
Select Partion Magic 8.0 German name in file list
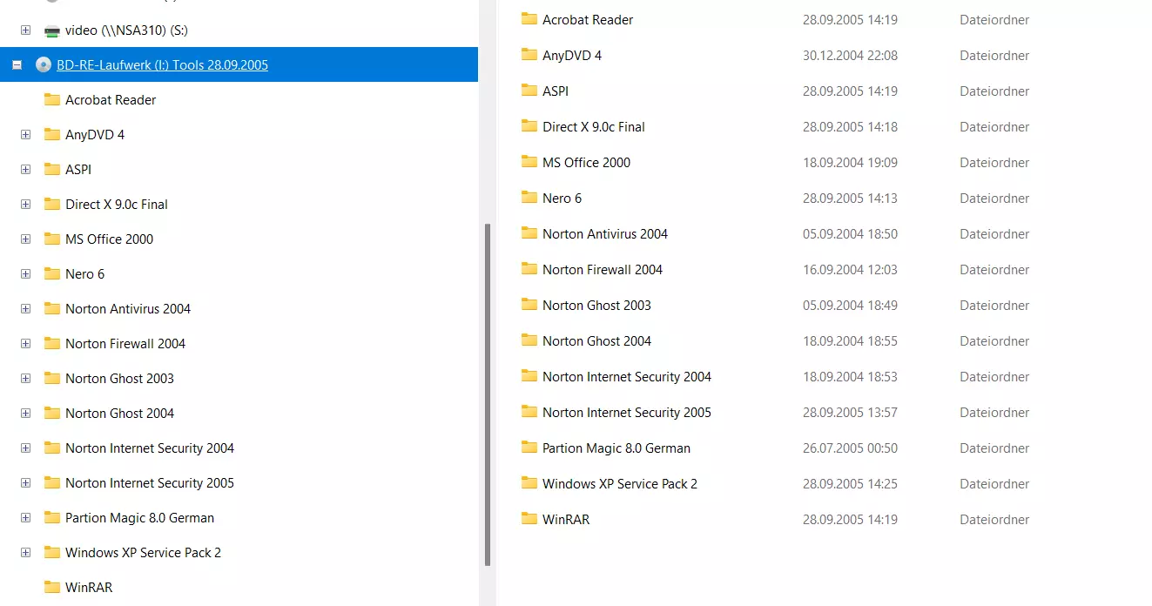click(x=616, y=448)
